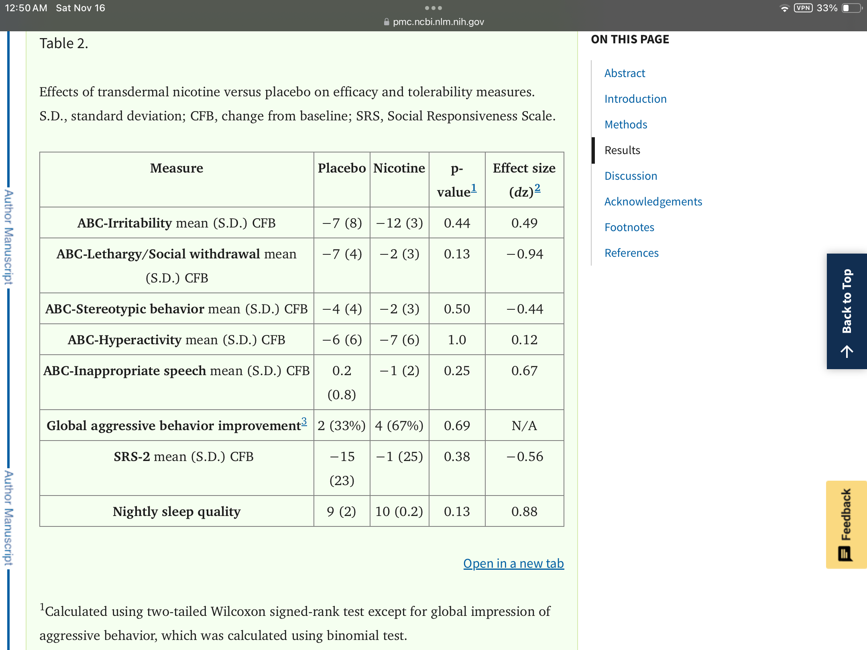Viewport: 867px width, 650px height.
Task: Click footnote 1 link beside p-value
Action: tap(474, 188)
